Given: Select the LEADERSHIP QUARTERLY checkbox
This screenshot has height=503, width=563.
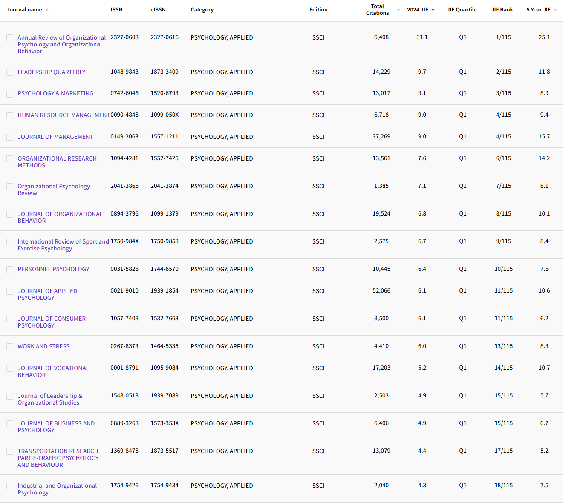Looking at the screenshot, I should (x=10, y=72).
